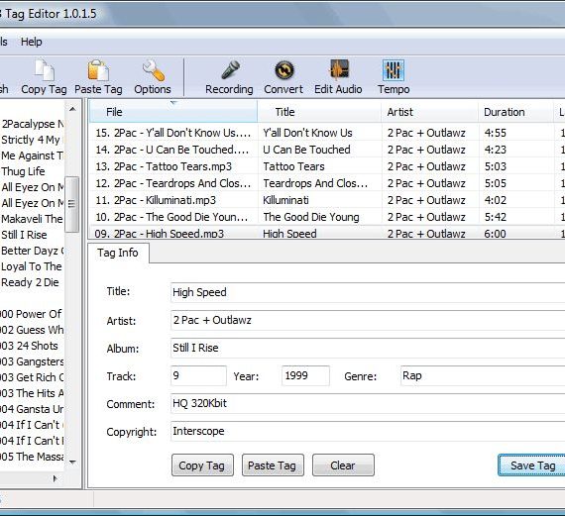Click the Copy Tag button below Copyright

point(202,465)
